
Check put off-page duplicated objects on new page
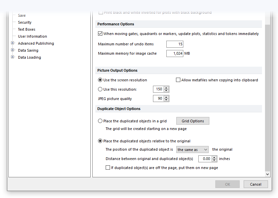coord(108,168)
